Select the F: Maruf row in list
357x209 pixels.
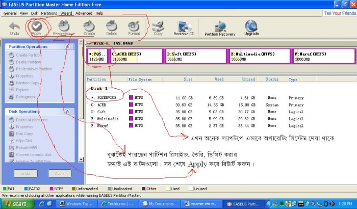tap(197, 126)
